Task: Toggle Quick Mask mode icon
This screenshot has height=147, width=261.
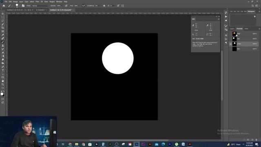Action: click(3, 99)
